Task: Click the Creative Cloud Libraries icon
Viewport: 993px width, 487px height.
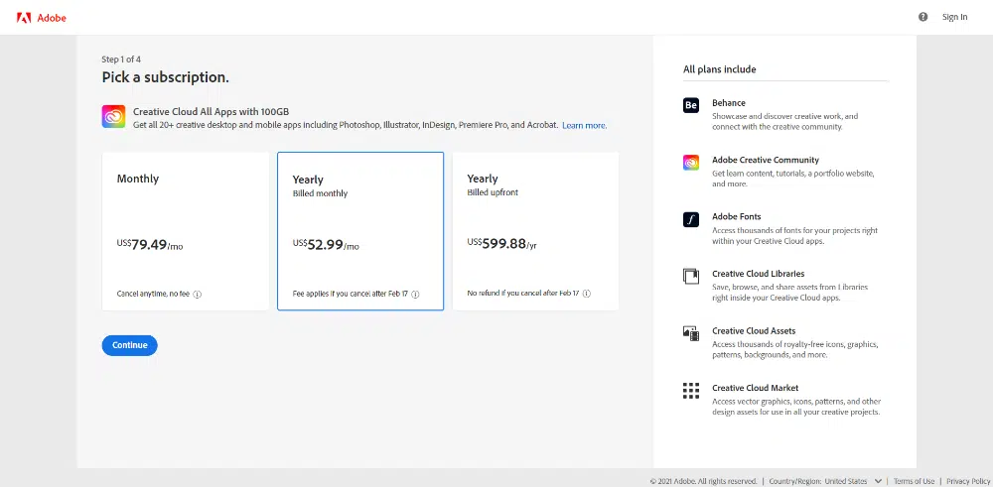Action: coord(691,277)
